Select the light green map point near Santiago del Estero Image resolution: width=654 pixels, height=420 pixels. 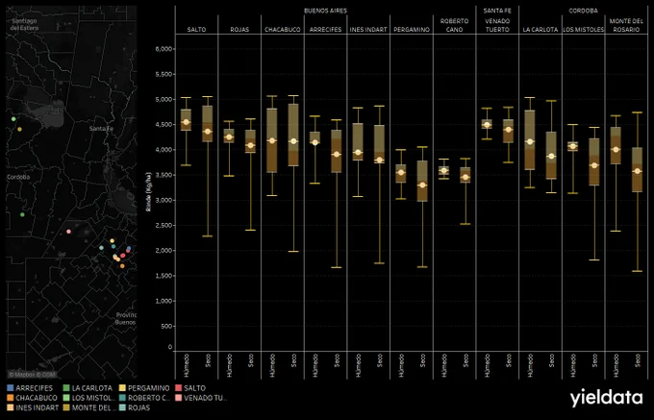(13, 119)
